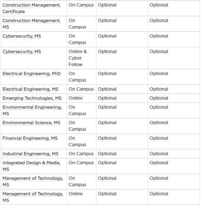This screenshot has width=201, height=205.
Task: Open Construction Management, Certificate program link
Action: pos(31,8)
